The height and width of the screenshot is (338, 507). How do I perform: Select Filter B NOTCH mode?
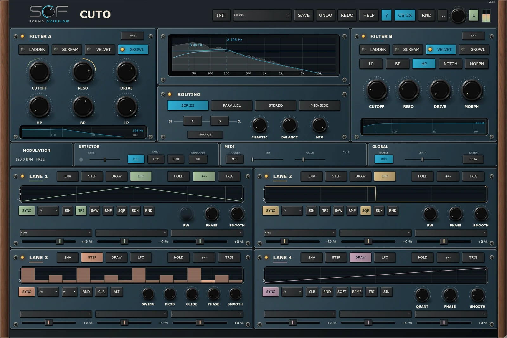tap(450, 64)
